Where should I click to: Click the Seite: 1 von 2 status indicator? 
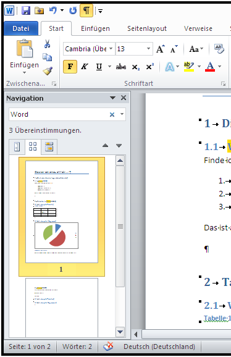30,346
